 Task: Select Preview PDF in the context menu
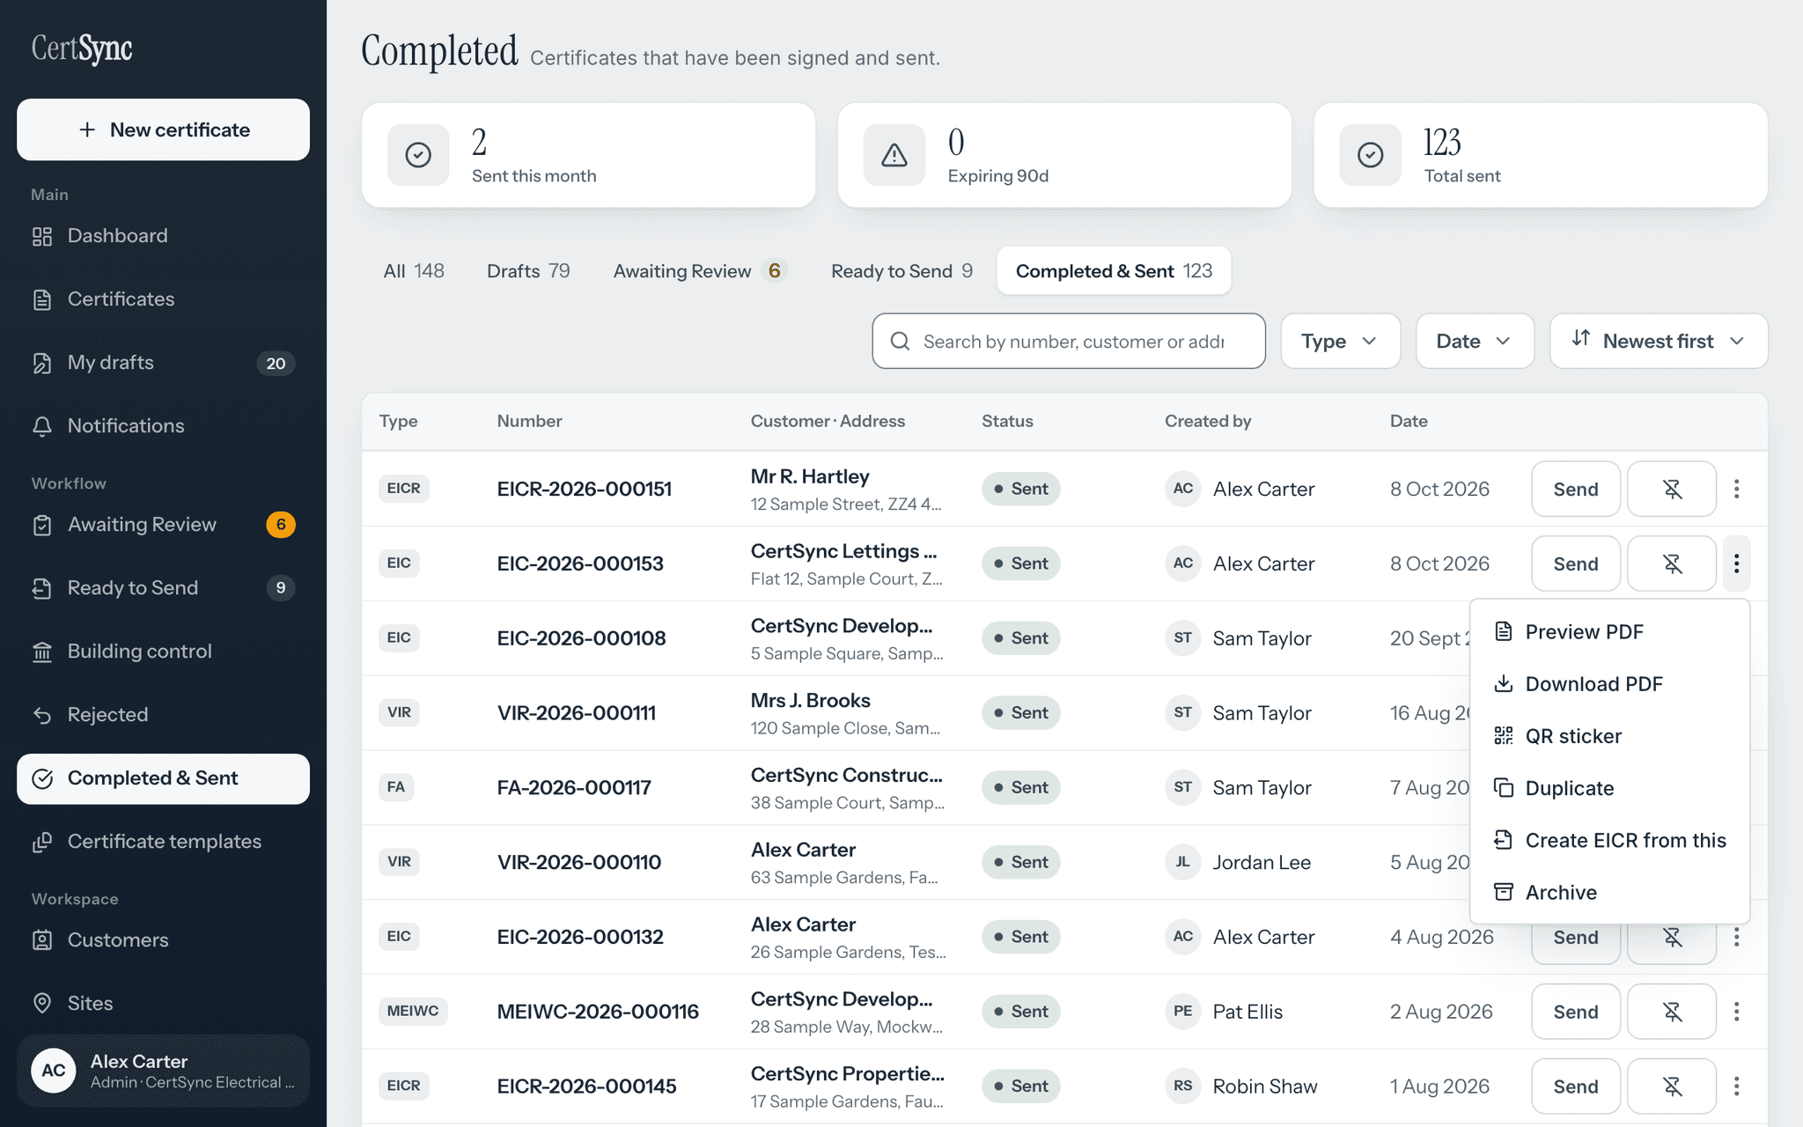click(1609, 632)
